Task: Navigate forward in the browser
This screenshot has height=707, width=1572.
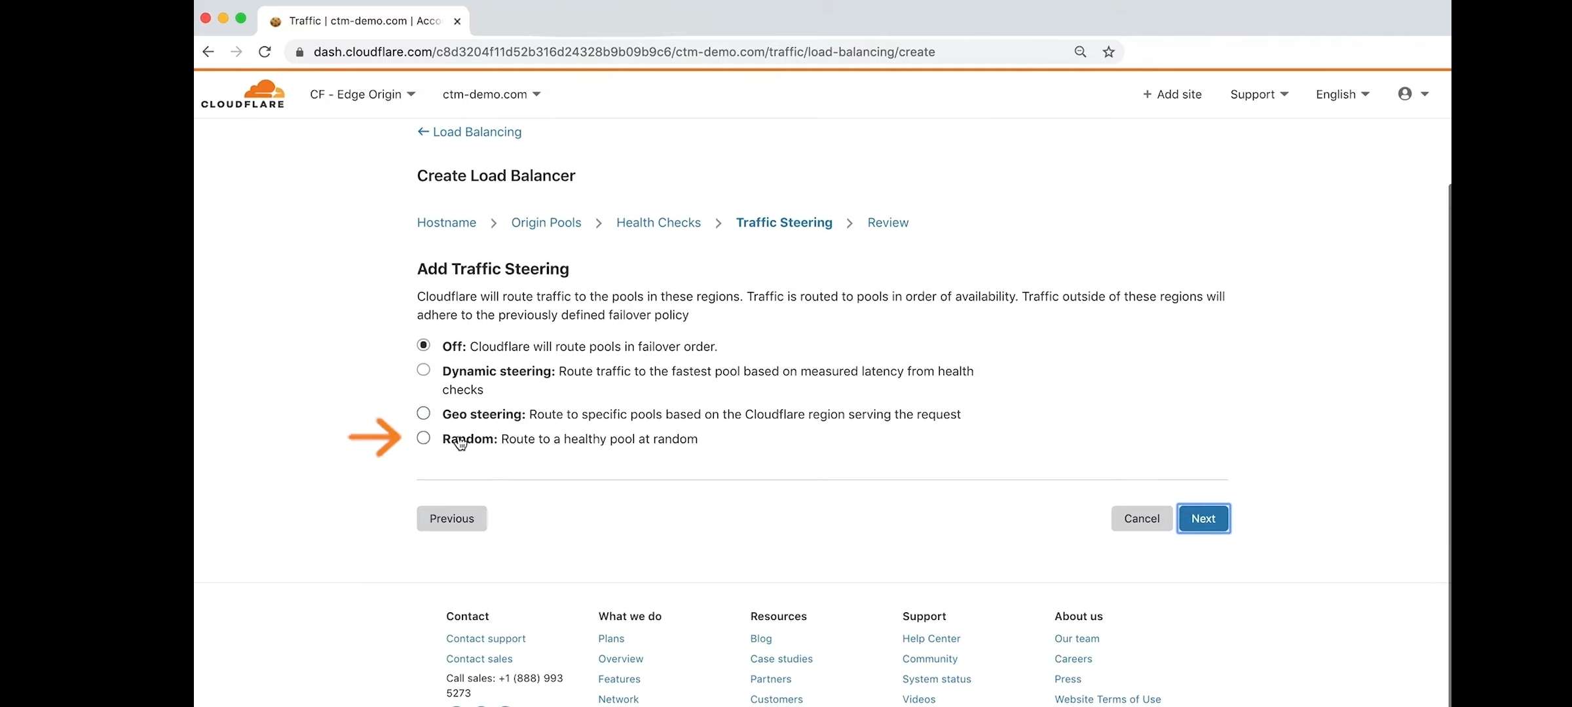Action: 236,52
